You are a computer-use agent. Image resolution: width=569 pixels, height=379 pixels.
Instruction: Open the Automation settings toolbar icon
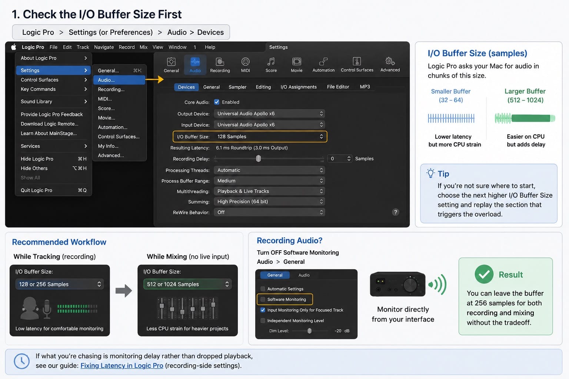click(323, 65)
